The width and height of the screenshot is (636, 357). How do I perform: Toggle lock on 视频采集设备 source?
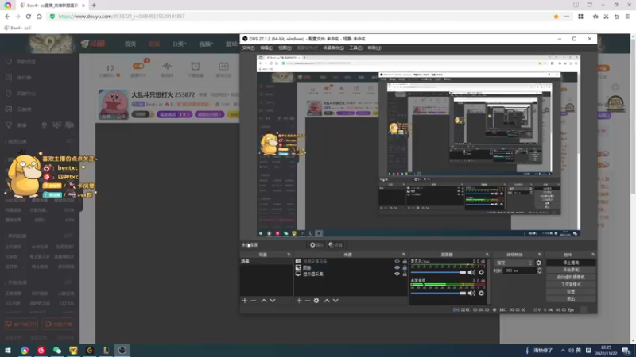(405, 262)
